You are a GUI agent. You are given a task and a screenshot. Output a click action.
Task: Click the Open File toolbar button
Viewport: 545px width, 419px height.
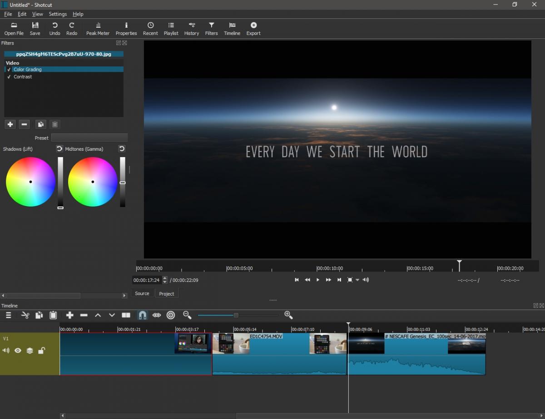coord(14,29)
